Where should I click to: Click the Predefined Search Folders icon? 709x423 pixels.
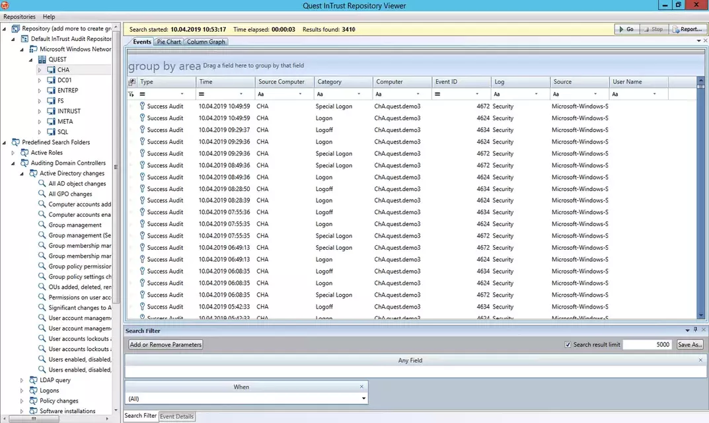pyautogui.click(x=15, y=142)
